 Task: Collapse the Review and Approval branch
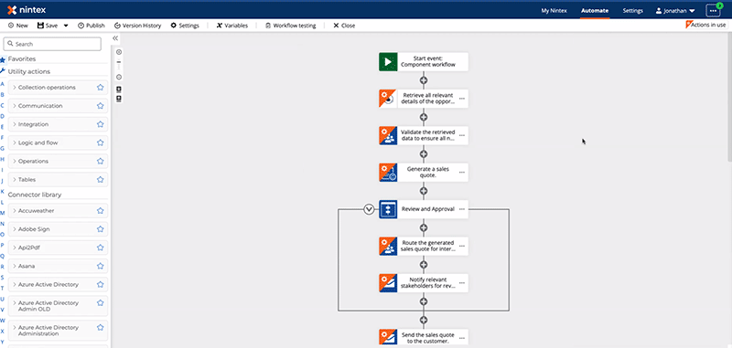pos(369,209)
